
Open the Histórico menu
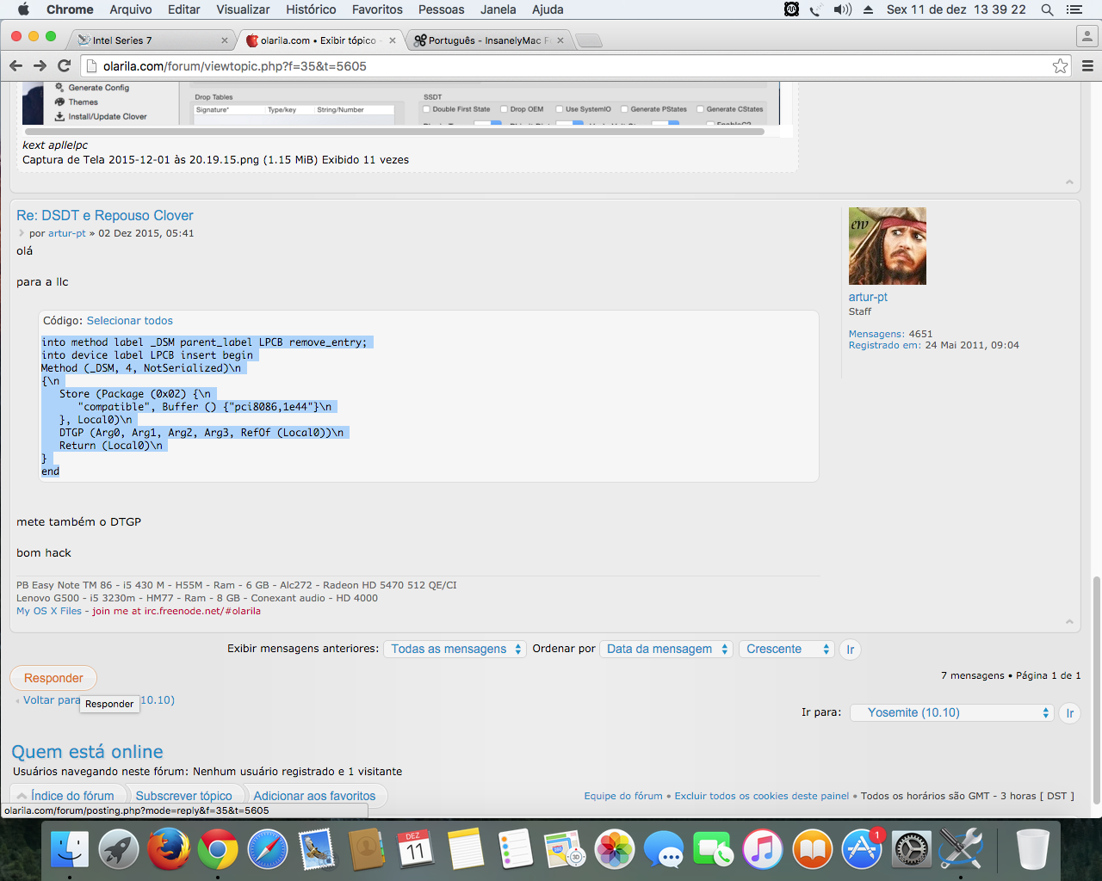[x=311, y=9]
